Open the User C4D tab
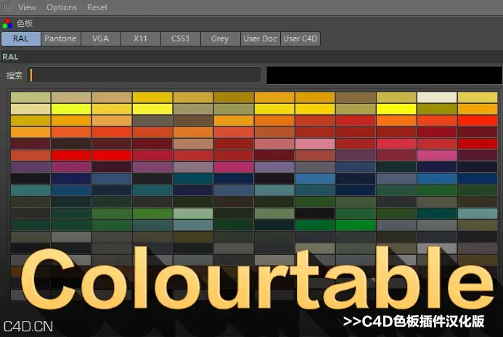The width and height of the screenshot is (503, 337). coord(300,38)
